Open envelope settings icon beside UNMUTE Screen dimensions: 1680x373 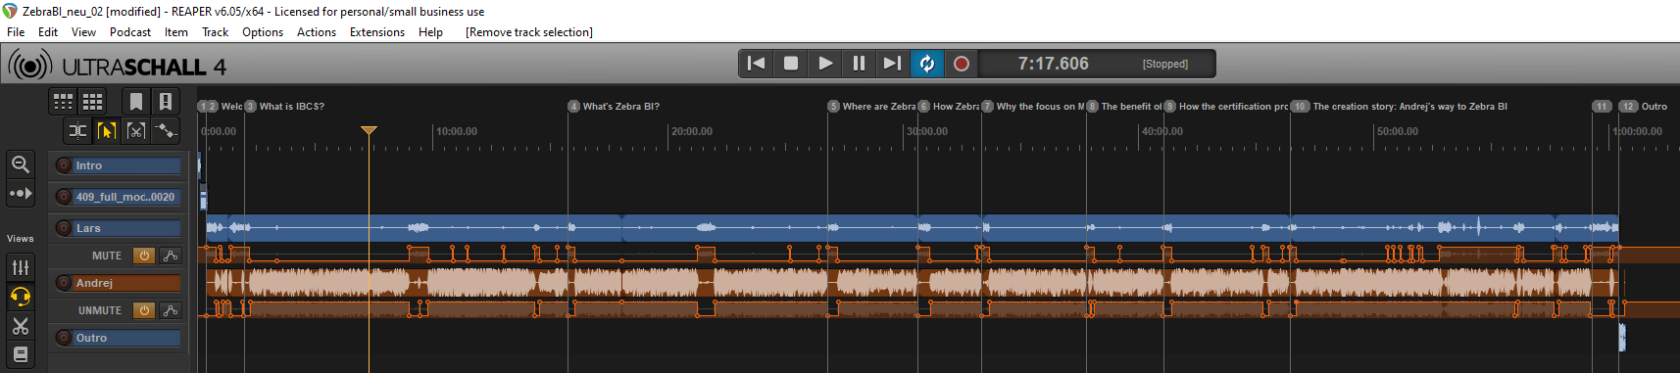point(171,310)
